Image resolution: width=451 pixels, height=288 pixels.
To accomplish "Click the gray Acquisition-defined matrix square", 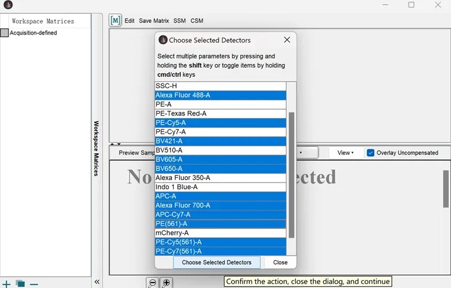I will [x=5, y=33].
